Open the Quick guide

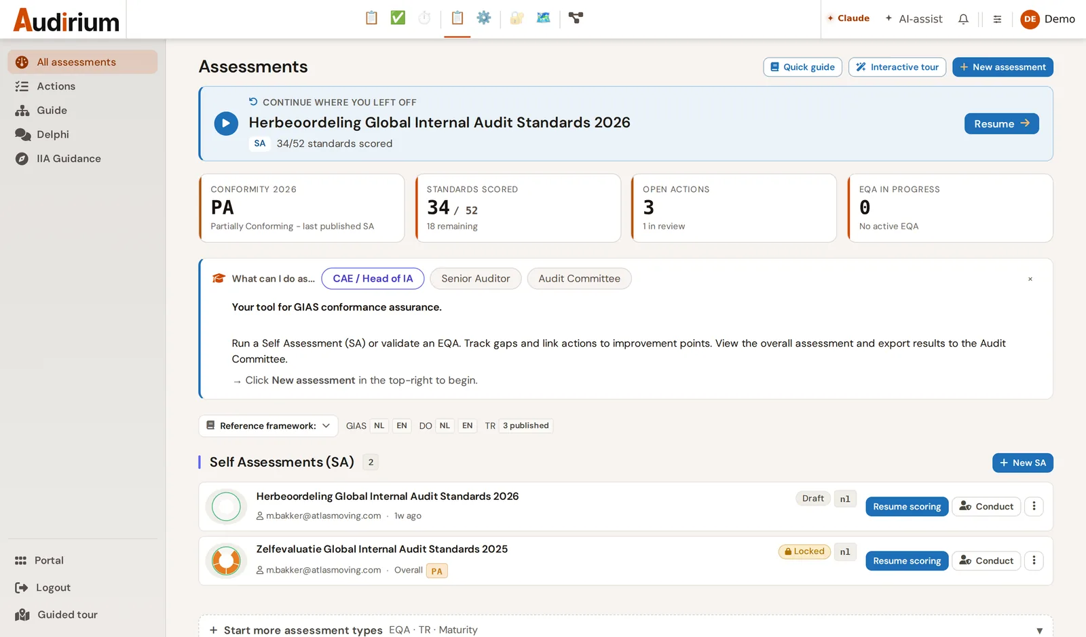point(802,67)
